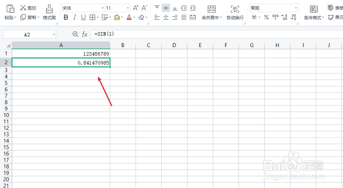The height and width of the screenshot is (188, 343).
Task: Click formula bar showing =SIN(1)
Action: tap(216, 34)
